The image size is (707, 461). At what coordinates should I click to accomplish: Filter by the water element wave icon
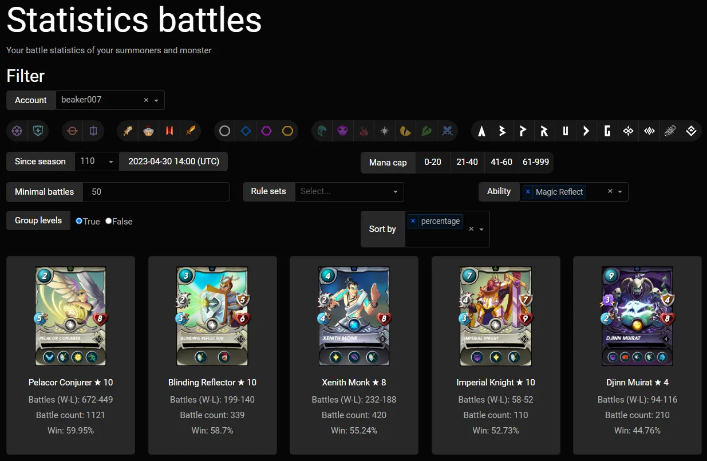tap(322, 131)
